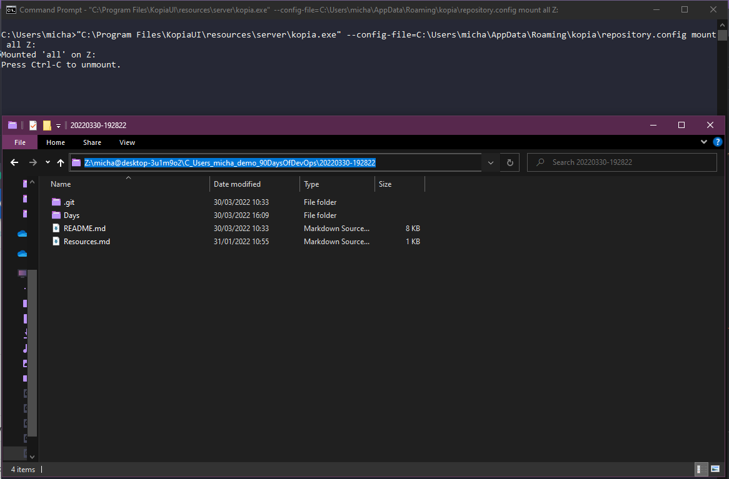Open the recent locations dropdown arrow

click(x=48, y=162)
